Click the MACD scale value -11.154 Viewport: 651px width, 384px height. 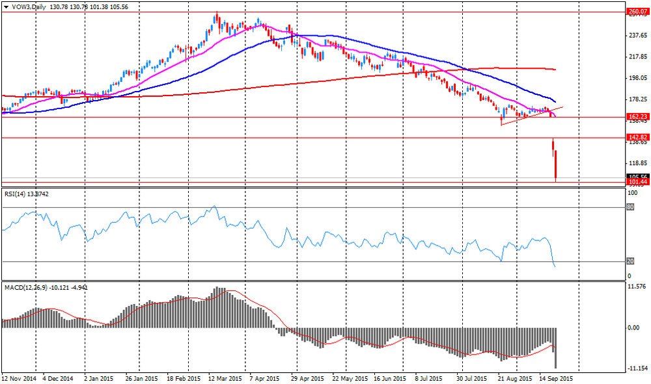(x=637, y=368)
